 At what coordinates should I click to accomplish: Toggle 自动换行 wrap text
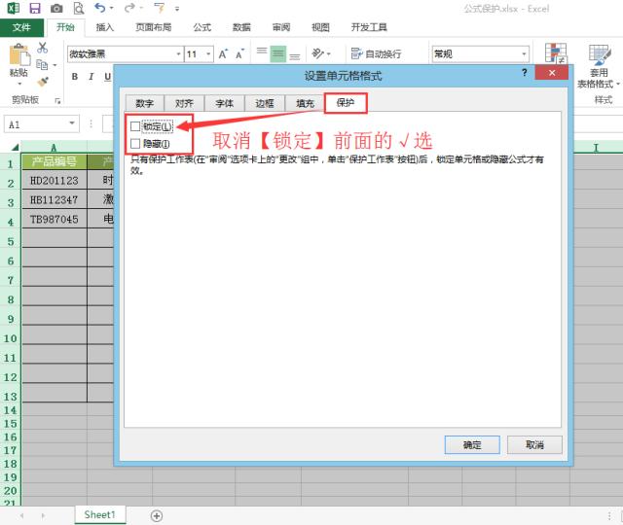click(376, 54)
